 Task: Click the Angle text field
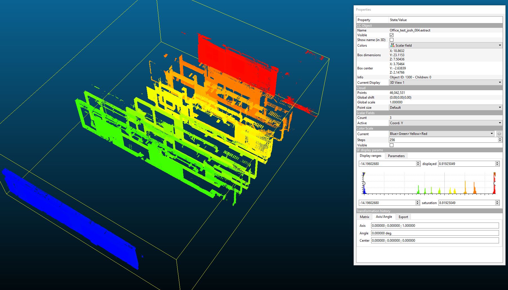435,233
